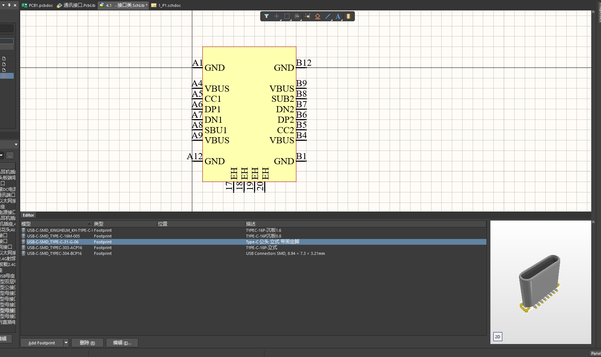Select the place text string tool
The width and height of the screenshot is (601, 357).
click(338, 16)
